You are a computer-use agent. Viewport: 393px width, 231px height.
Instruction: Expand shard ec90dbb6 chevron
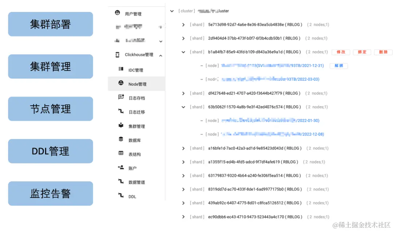pyautogui.click(x=183, y=217)
